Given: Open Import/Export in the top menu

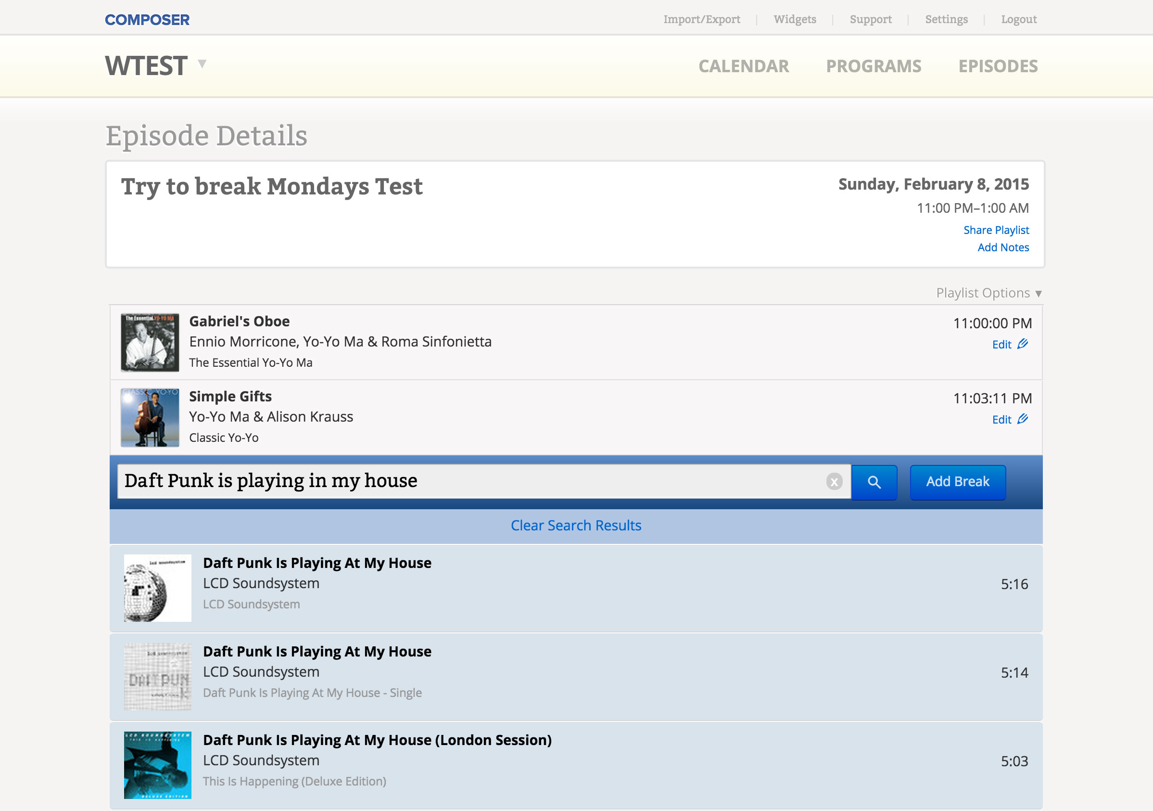Looking at the screenshot, I should (701, 19).
